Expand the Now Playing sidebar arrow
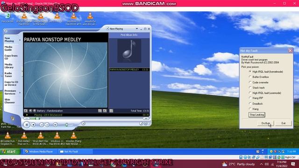 pyautogui.click(x=20, y=40)
